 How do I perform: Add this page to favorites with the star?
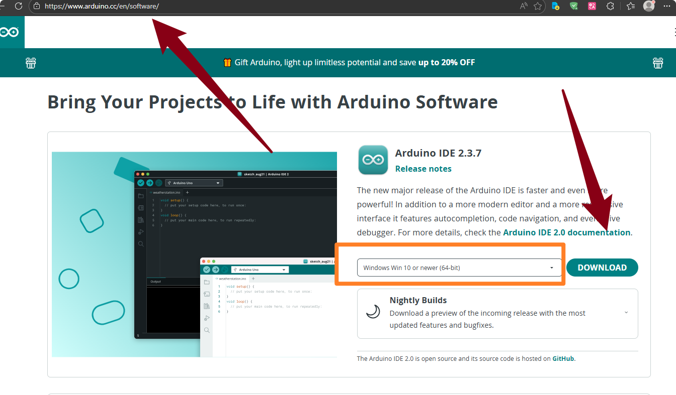coord(538,7)
